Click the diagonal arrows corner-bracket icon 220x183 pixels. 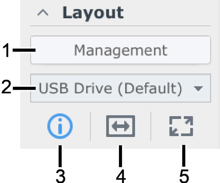[x=181, y=126]
